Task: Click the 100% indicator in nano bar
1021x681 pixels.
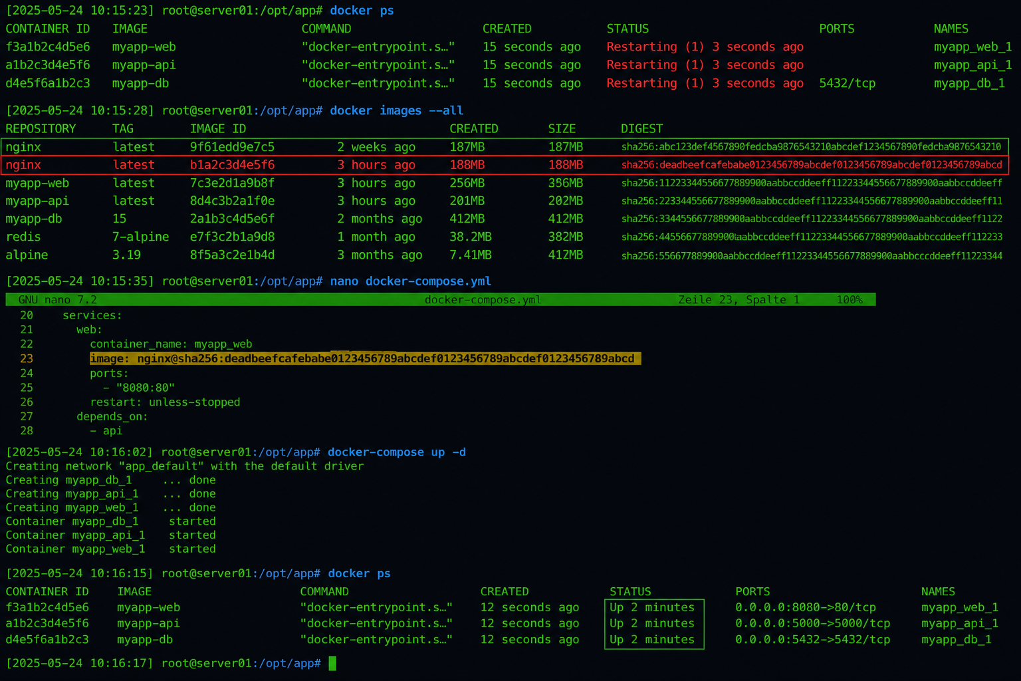Action: pos(850,300)
